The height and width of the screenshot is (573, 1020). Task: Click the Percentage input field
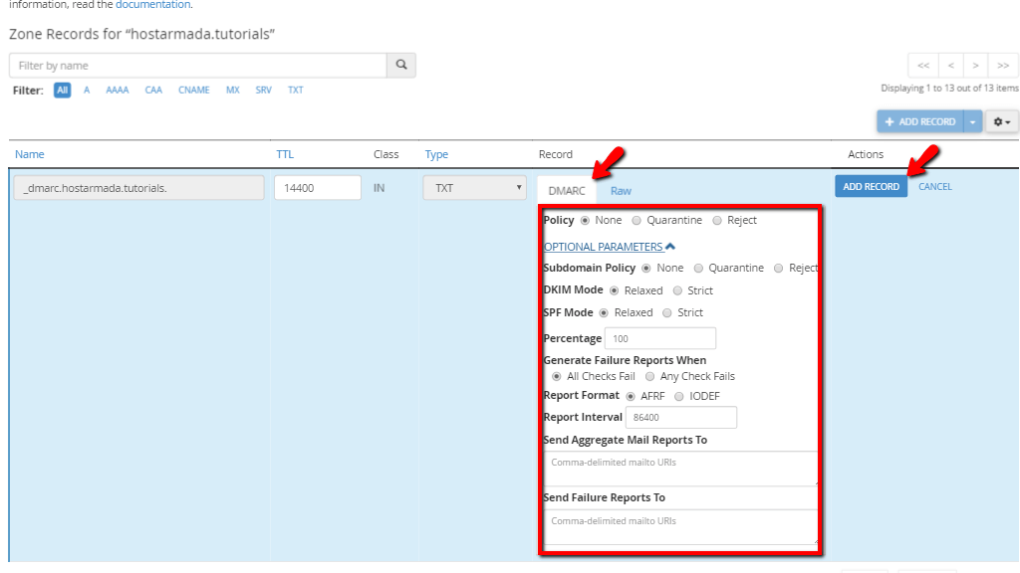[660, 338]
